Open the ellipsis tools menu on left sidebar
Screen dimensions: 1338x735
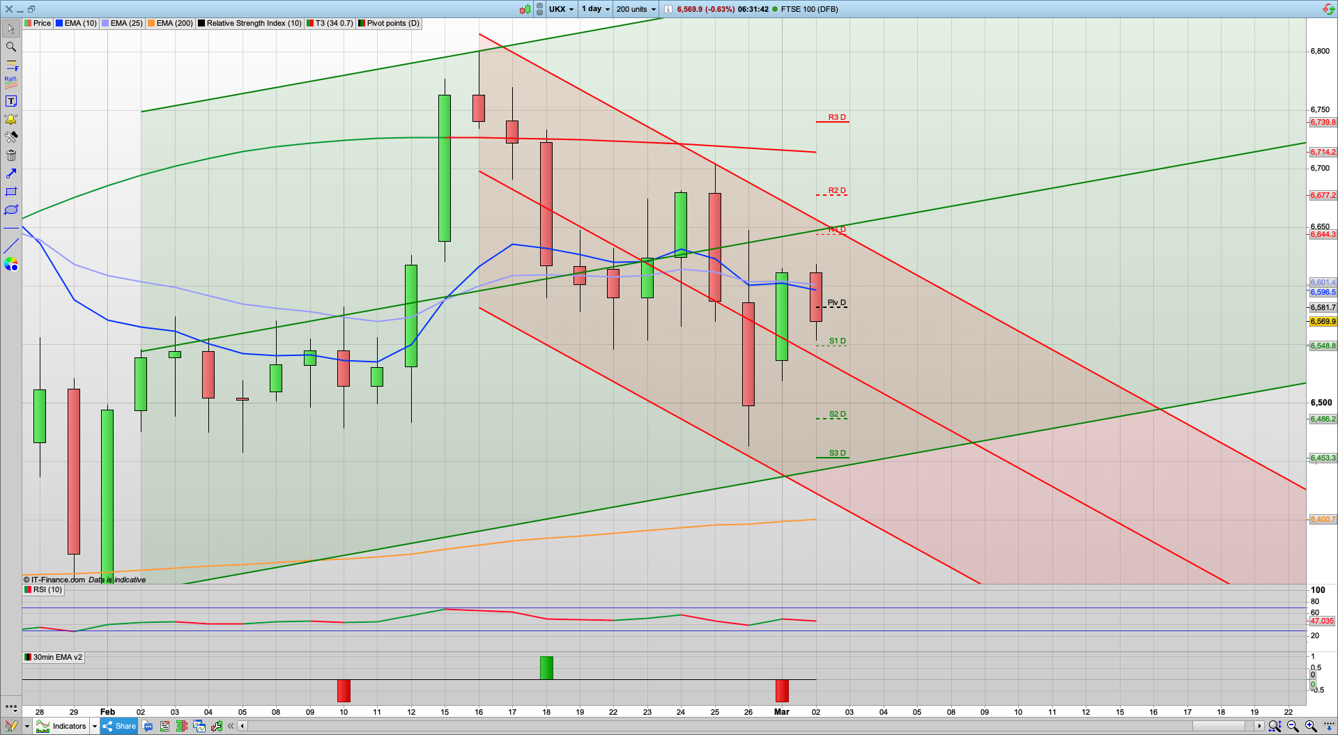click(x=10, y=707)
